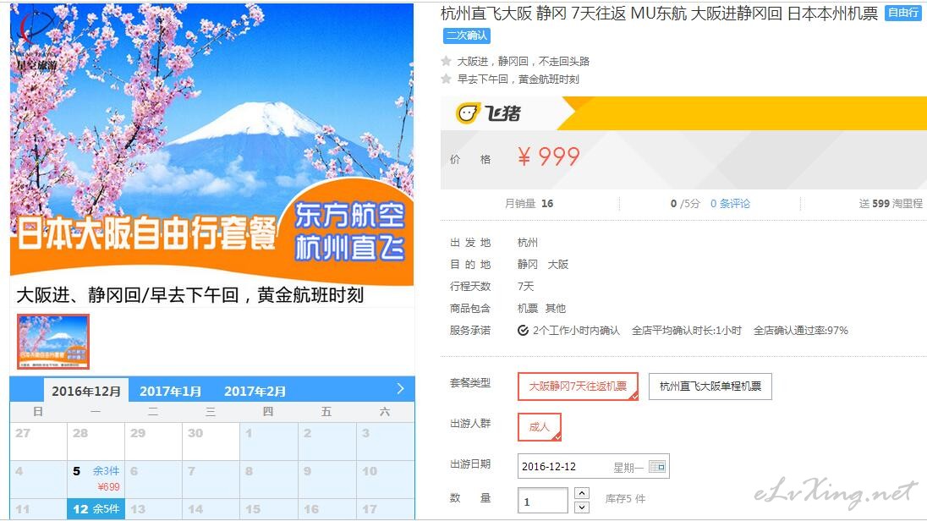Open the calendar picker icon in date field
This screenshot has width=927, height=521.
(657, 467)
